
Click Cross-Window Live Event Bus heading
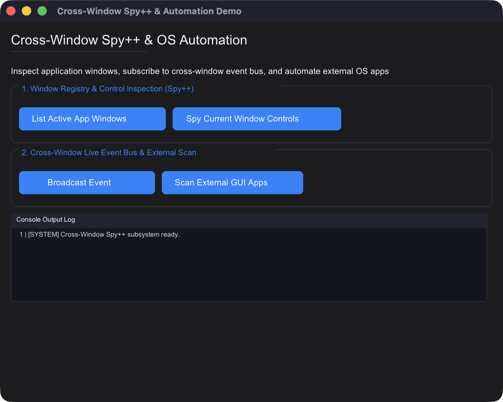109,153
